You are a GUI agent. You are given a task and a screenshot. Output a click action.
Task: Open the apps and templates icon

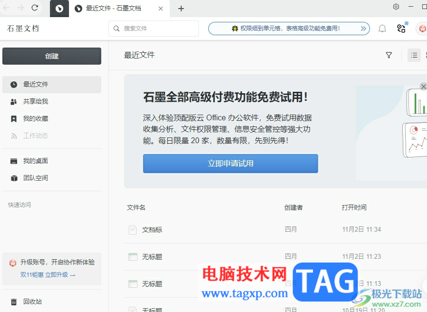pyautogui.click(x=401, y=28)
